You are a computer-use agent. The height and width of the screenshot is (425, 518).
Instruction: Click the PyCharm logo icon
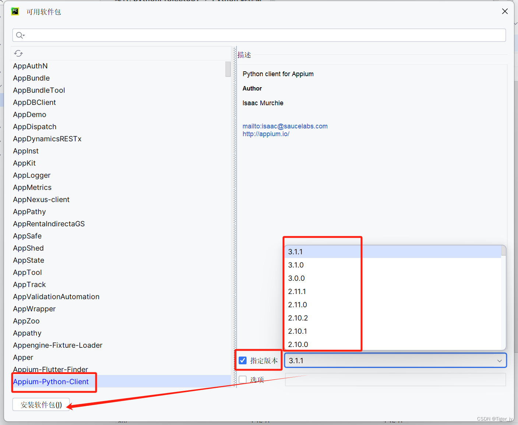tap(15, 11)
